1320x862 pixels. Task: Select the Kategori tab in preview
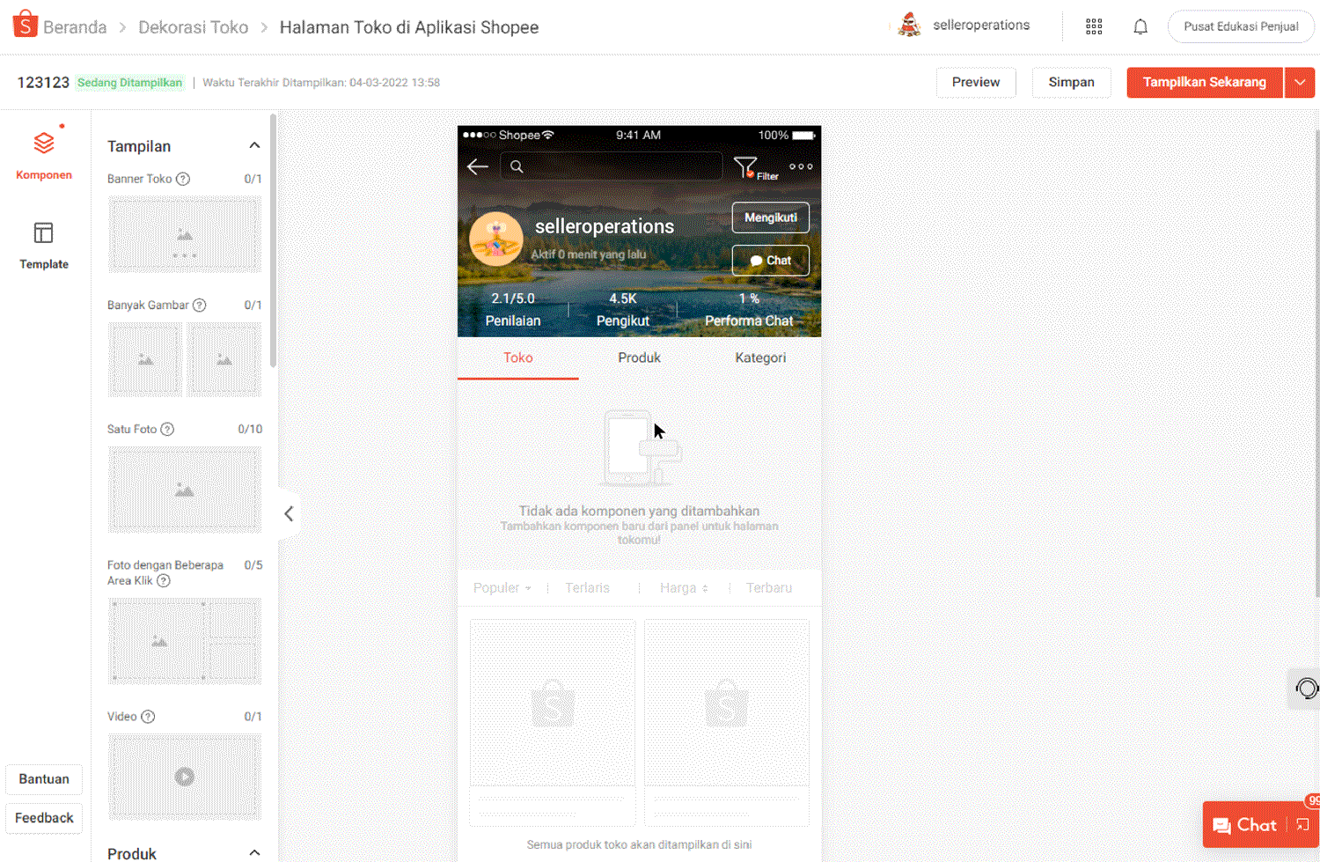(760, 357)
